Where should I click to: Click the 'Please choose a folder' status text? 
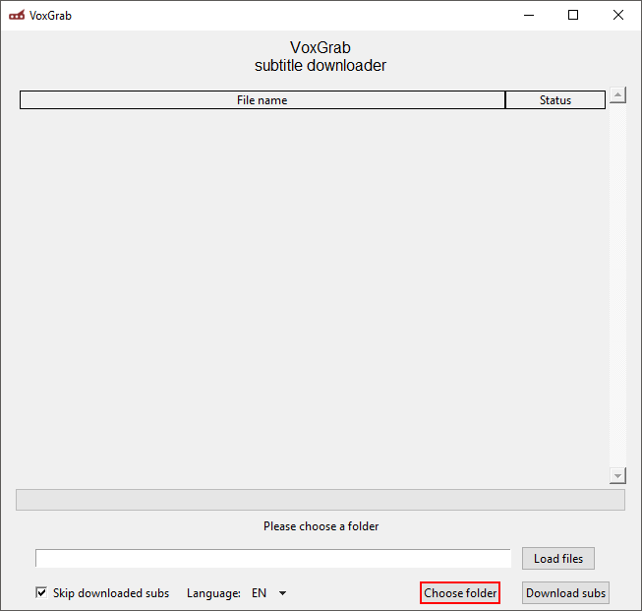tap(321, 526)
